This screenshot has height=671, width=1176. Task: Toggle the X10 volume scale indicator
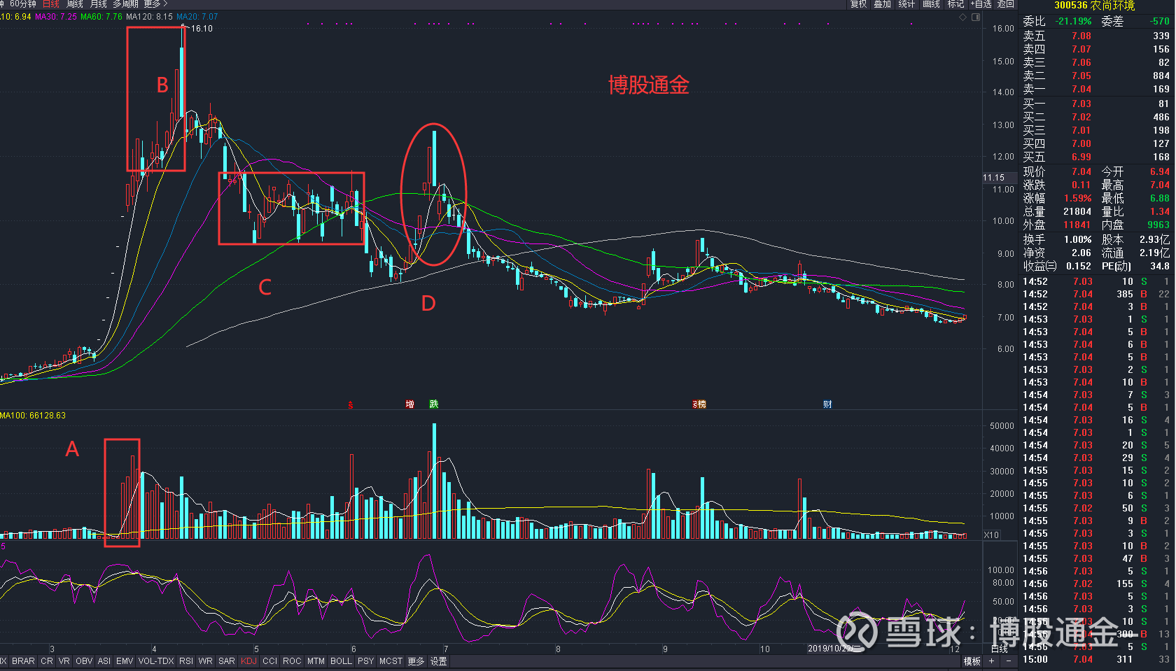tap(991, 535)
